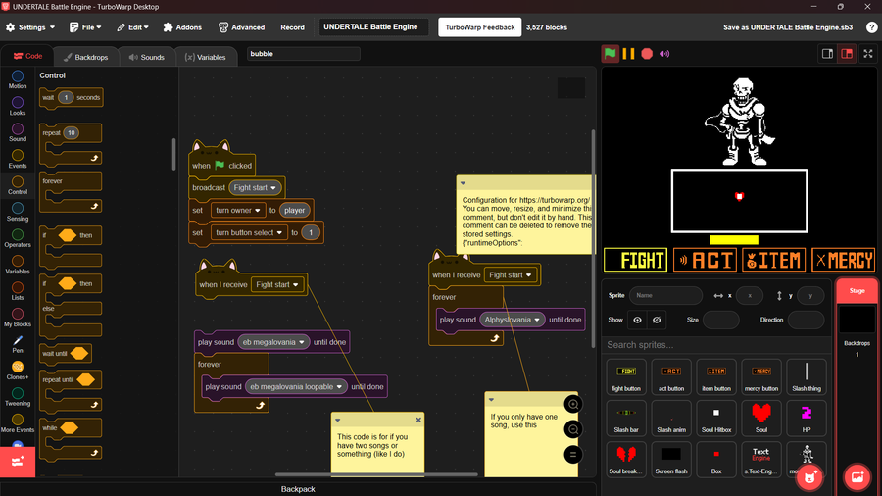
Task: Select the Pen extension category
Action: (x=18, y=344)
